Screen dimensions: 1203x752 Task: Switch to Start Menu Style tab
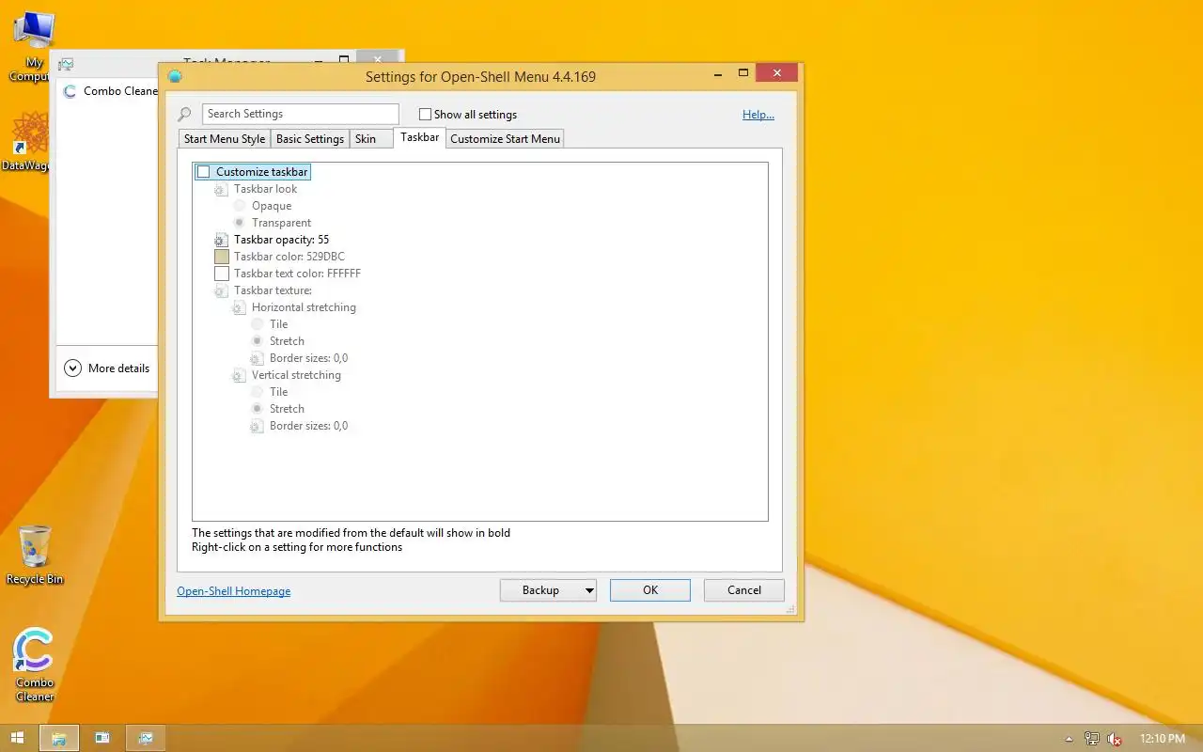[224, 139]
